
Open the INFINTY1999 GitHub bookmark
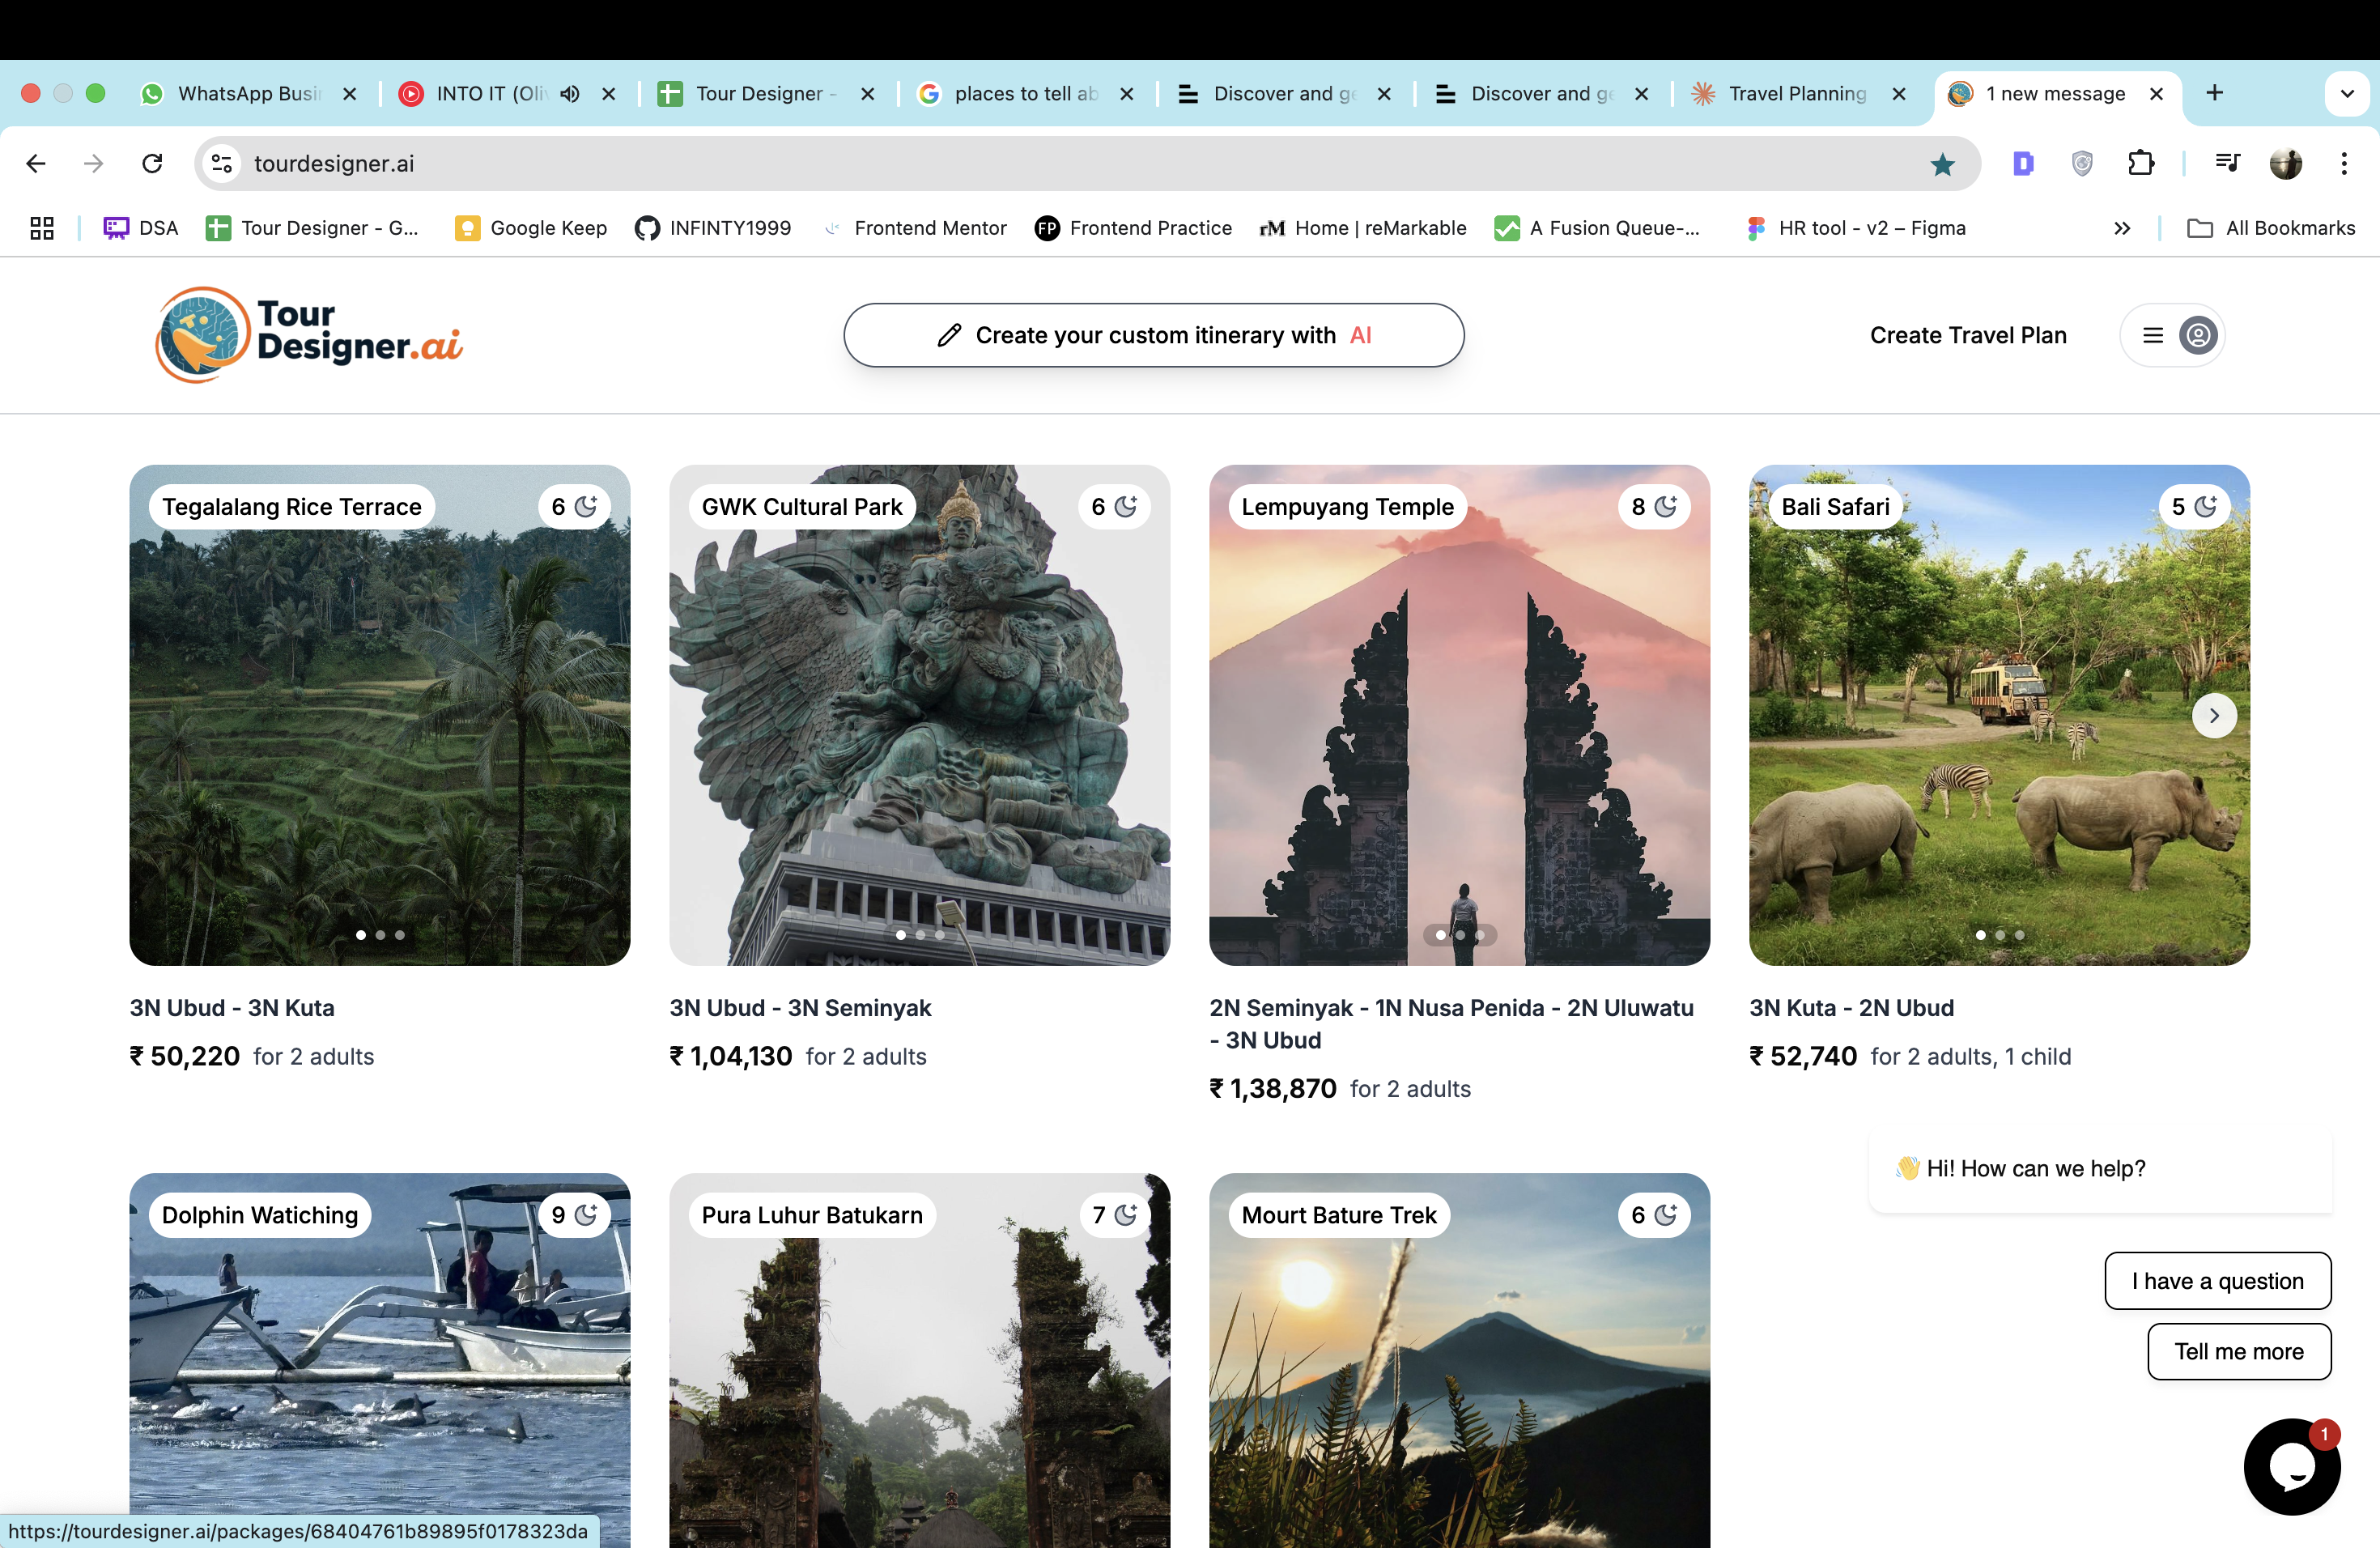tap(713, 228)
